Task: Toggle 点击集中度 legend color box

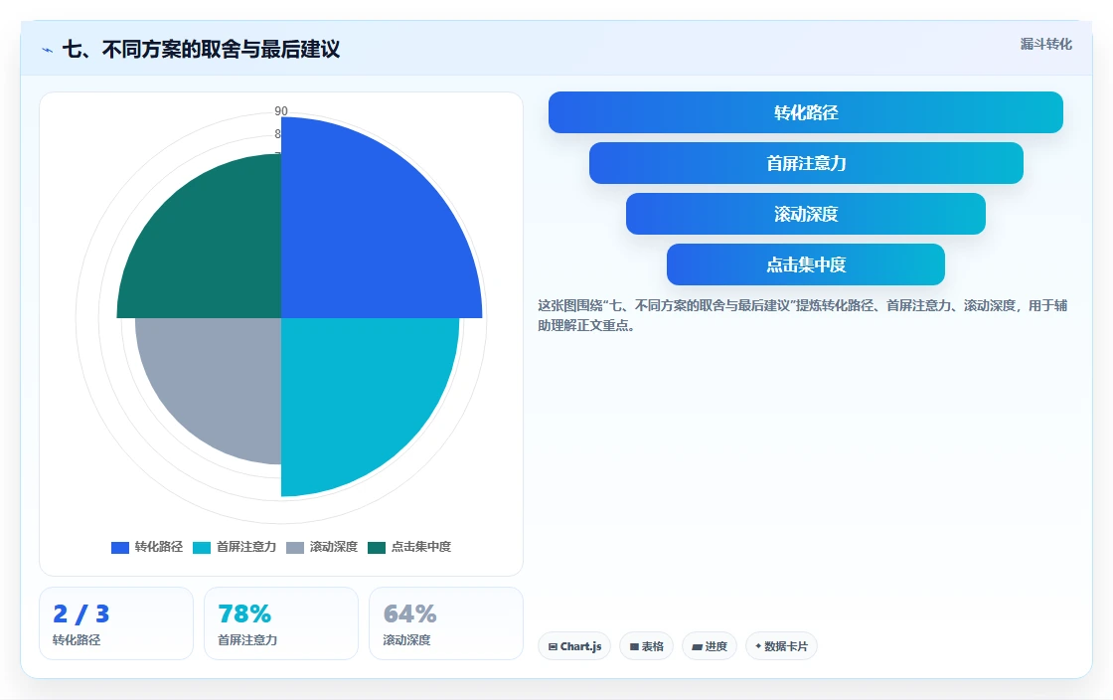Action: pos(377,547)
